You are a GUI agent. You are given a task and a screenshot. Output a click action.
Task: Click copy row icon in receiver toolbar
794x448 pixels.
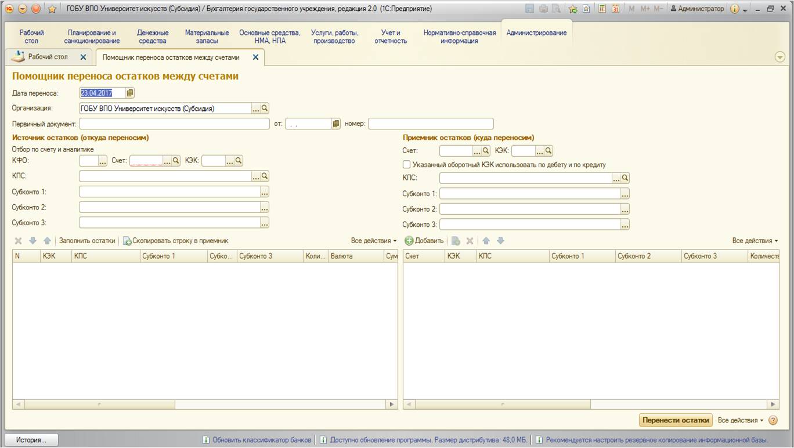point(456,240)
